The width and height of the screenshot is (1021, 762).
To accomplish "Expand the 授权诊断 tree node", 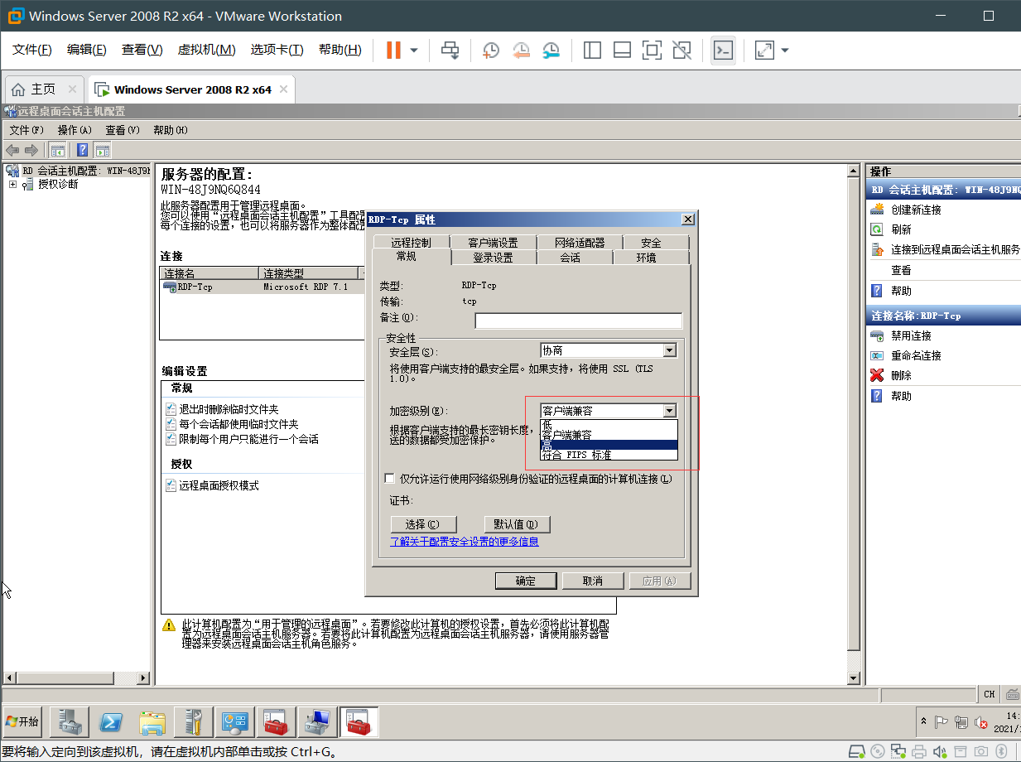I will pos(12,184).
